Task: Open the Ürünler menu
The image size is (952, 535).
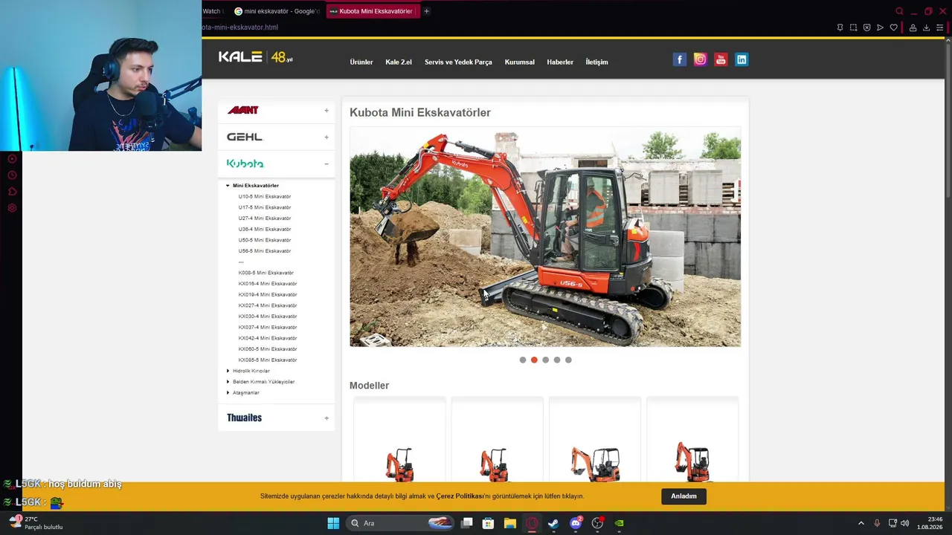Action: [361, 62]
